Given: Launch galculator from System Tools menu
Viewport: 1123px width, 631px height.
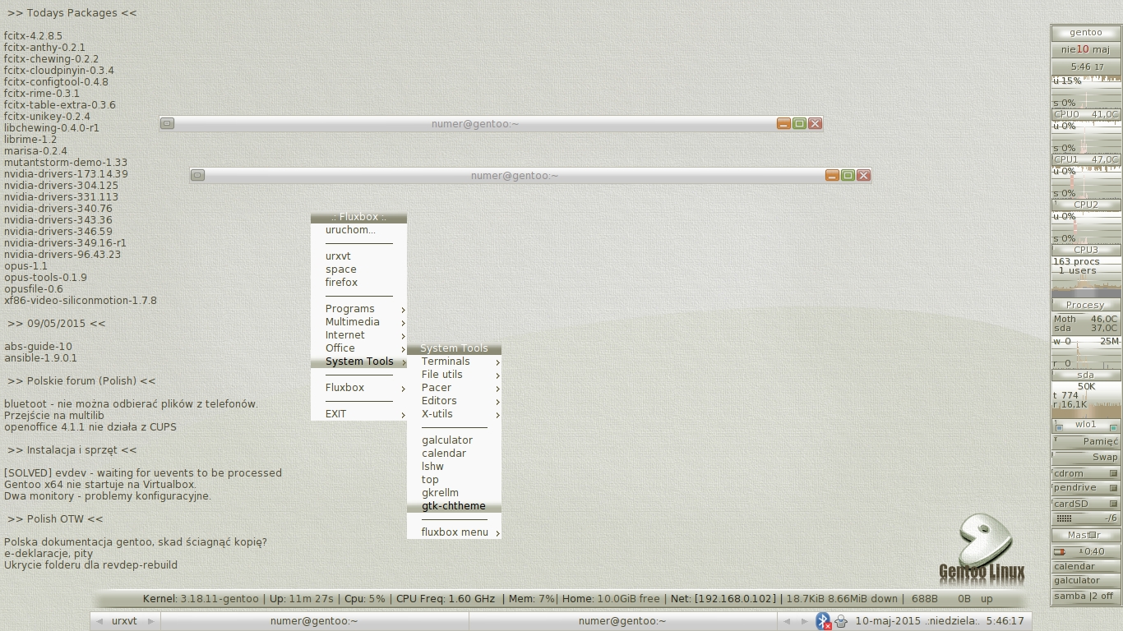Looking at the screenshot, I should [454, 440].
